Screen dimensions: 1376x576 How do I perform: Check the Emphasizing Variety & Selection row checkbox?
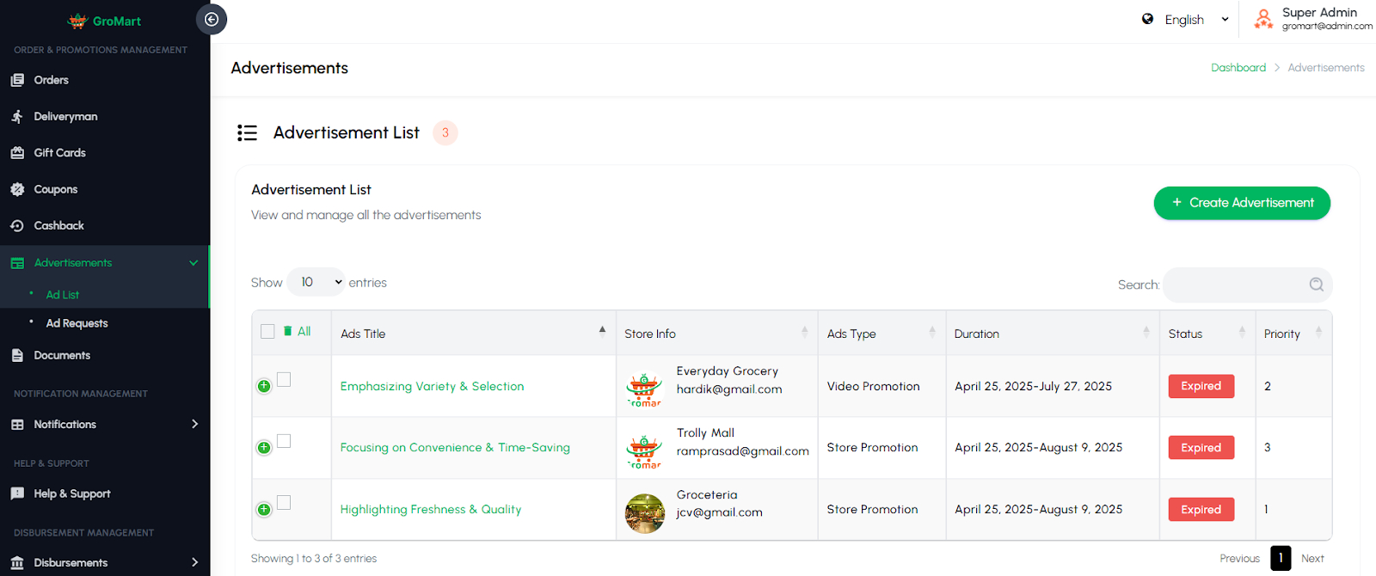(x=284, y=379)
